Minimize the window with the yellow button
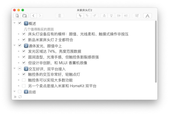Viewport: 169px width, 115px height. point(19,10)
